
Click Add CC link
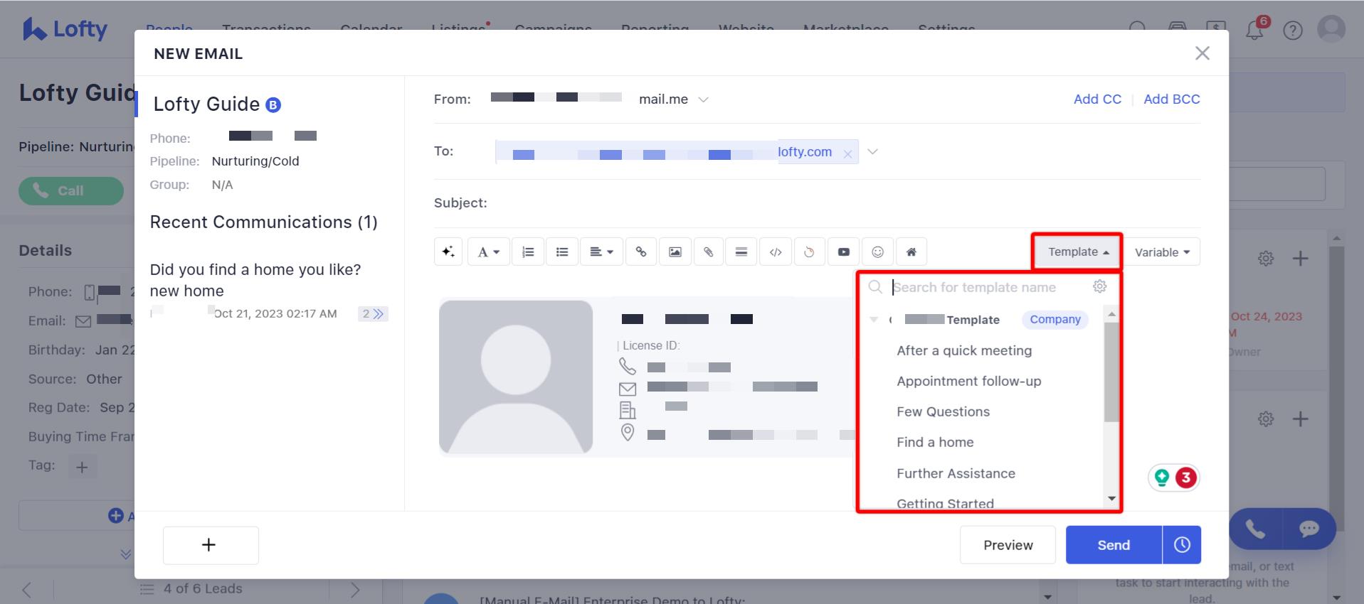coord(1097,99)
